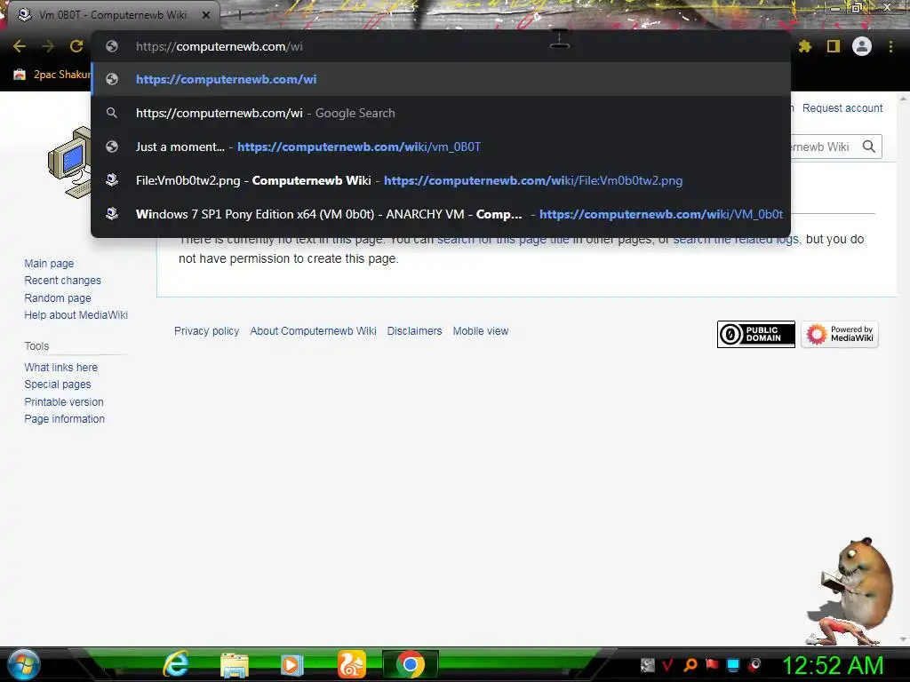This screenshot has height=682, width=910.
Task: Choose the Google Search suggestion row
Action: click(441, 113)
